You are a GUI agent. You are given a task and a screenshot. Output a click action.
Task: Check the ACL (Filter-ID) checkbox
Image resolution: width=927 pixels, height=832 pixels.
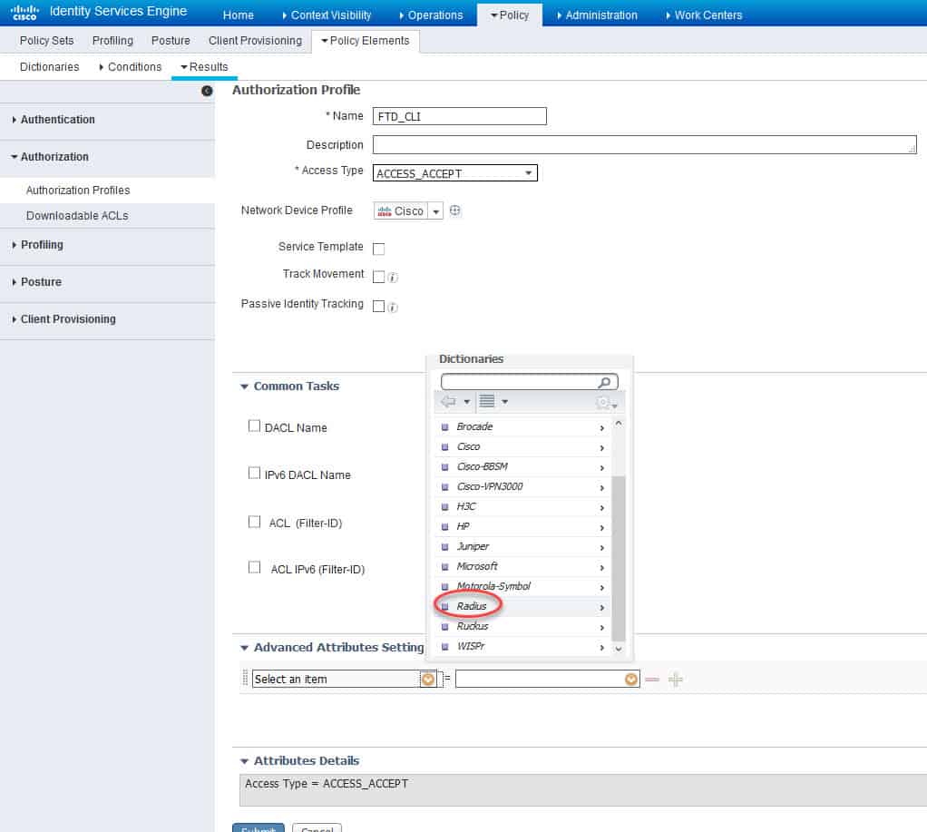[254, 522]
